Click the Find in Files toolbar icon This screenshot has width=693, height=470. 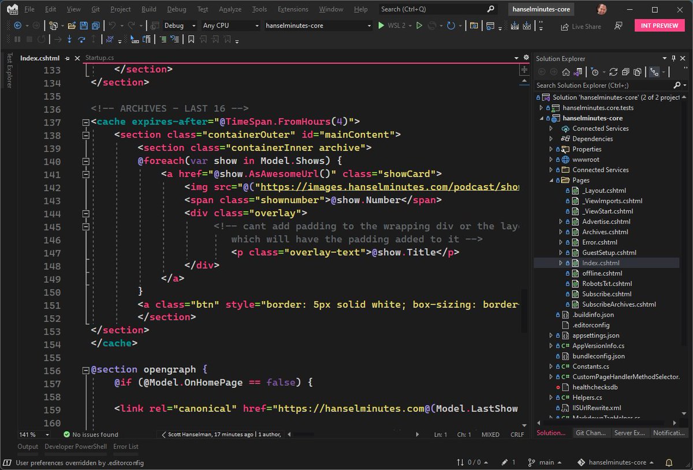click(474, 25)
